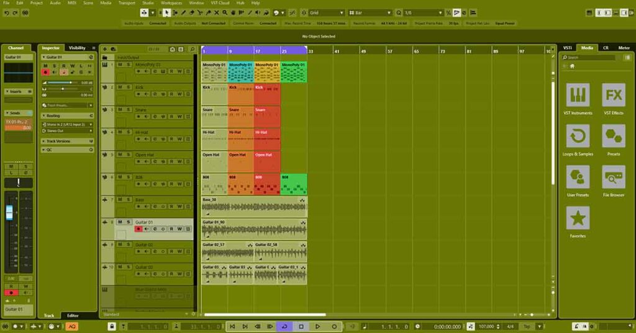Screen dimensions: 636x333
Task: Toggle AQ button in transport bar
Action: click(x=72, y=327)
